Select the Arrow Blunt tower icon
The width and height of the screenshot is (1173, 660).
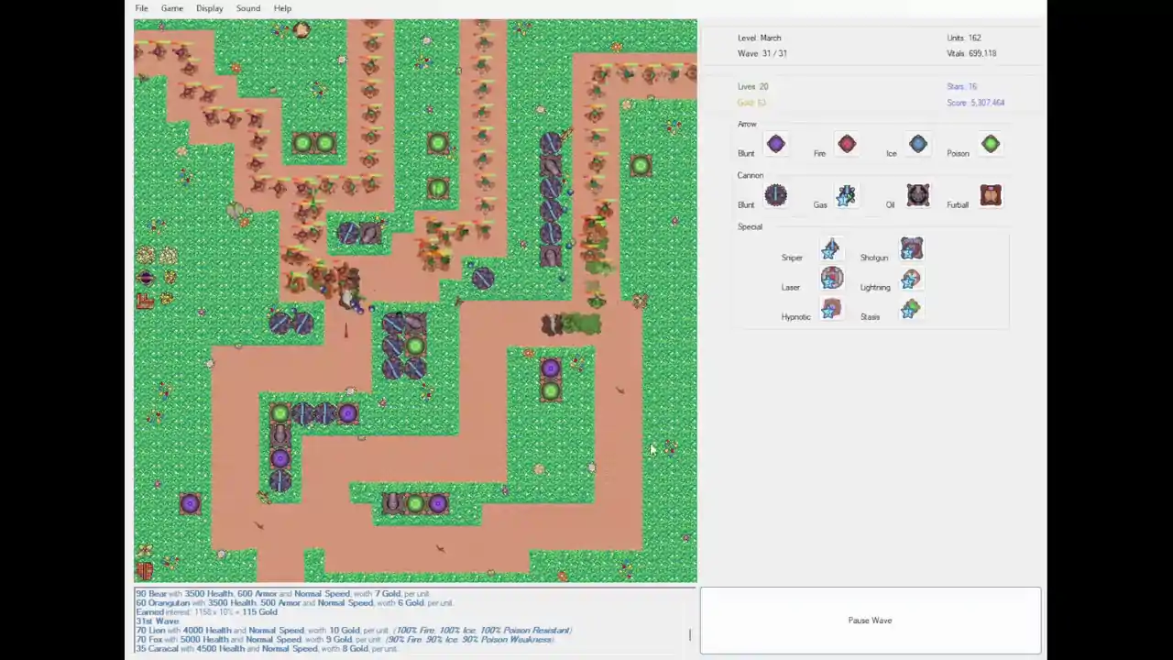point(776,144)
